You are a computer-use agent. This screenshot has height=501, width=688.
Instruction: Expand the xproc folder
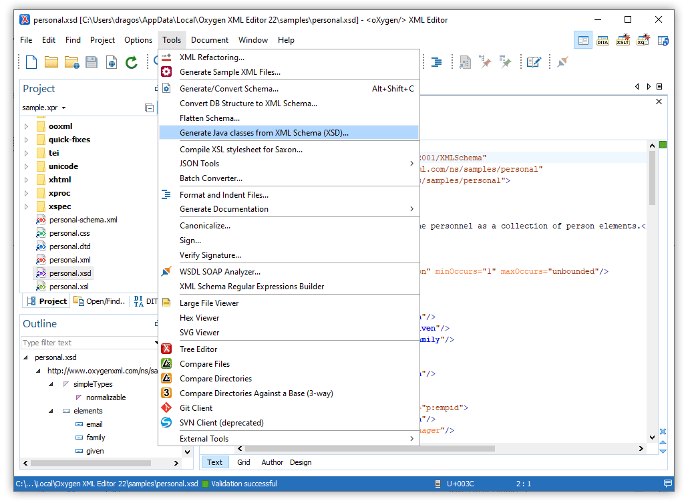click(x=26, y=193)
